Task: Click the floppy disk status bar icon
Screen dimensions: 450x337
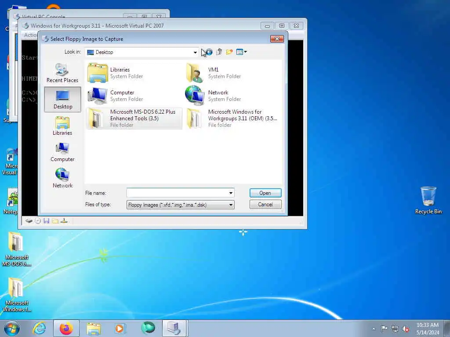Action: [x=47, y=221]
